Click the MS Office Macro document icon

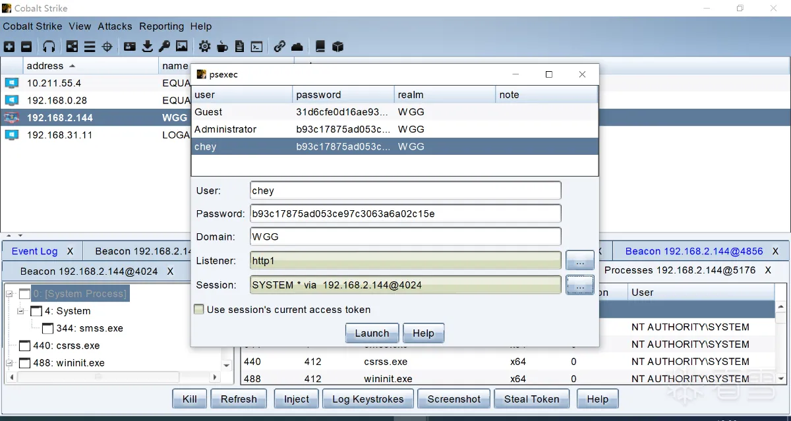pos(240,47)
